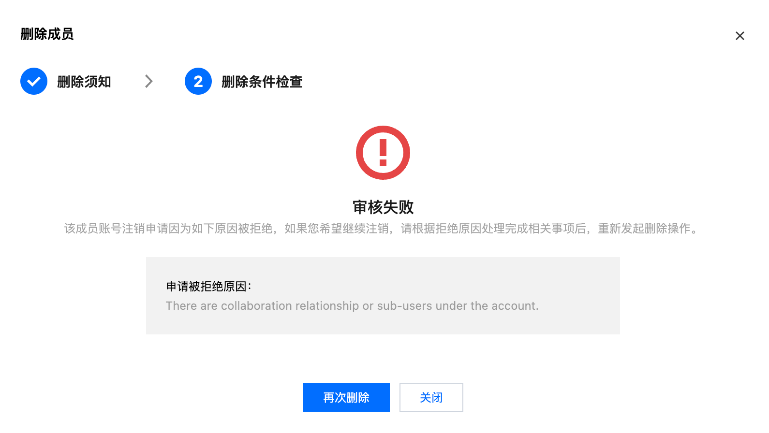The image size is (769, 433).
Task: Click the chevron arrow between steps
Action: [x=149, y=81]
